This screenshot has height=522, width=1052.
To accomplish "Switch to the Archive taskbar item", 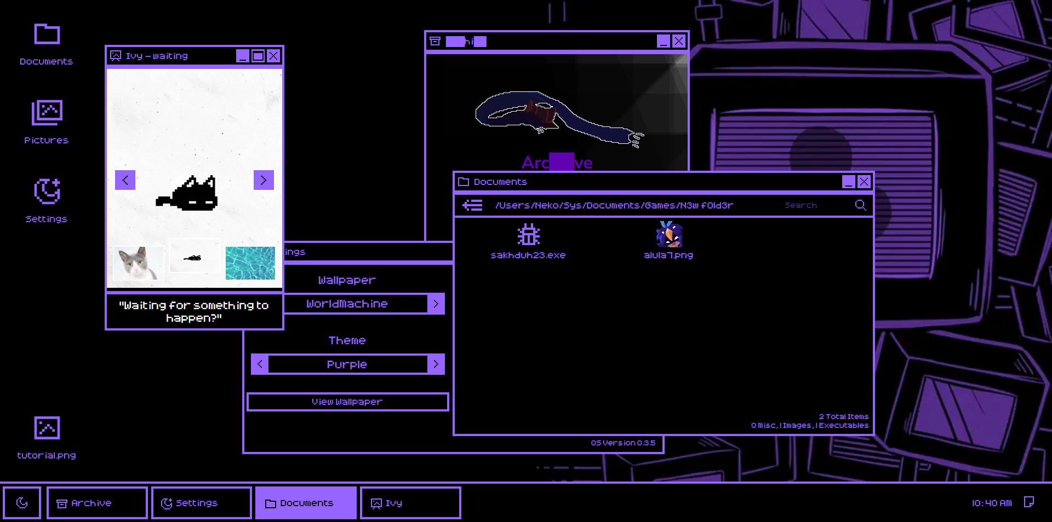I will 96,503.
